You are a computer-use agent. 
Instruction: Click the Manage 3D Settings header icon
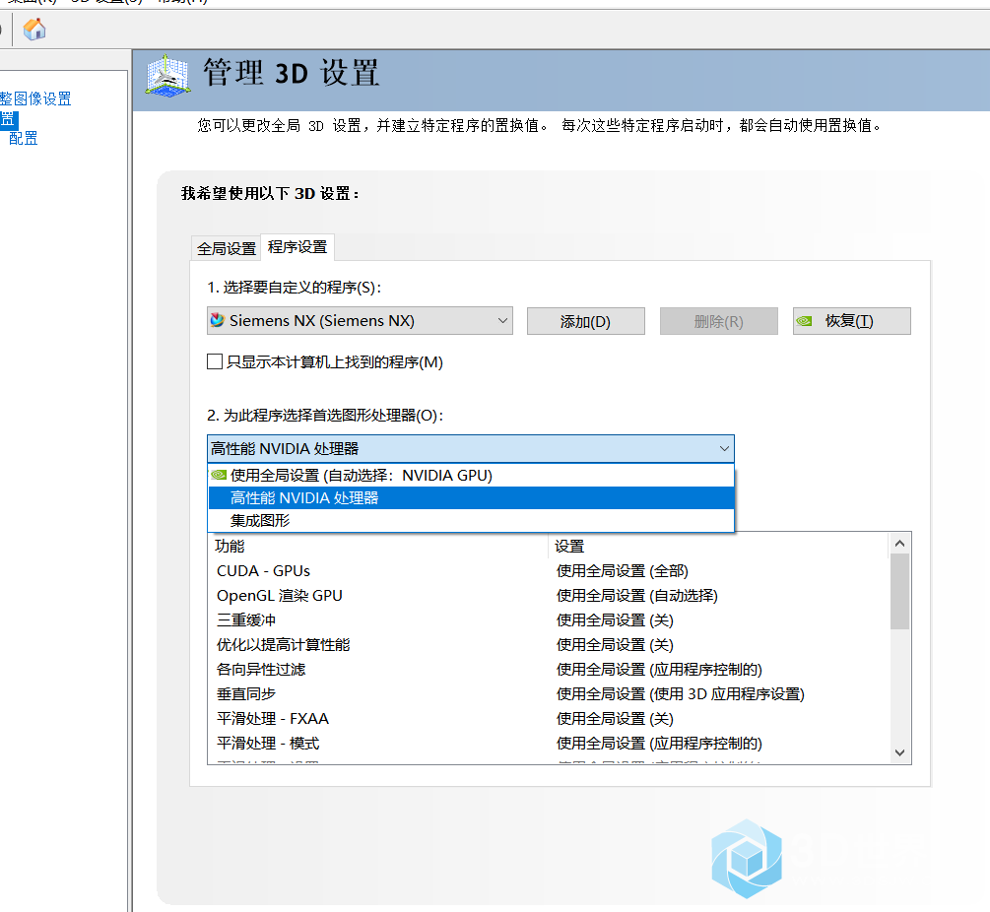(167, 76)
